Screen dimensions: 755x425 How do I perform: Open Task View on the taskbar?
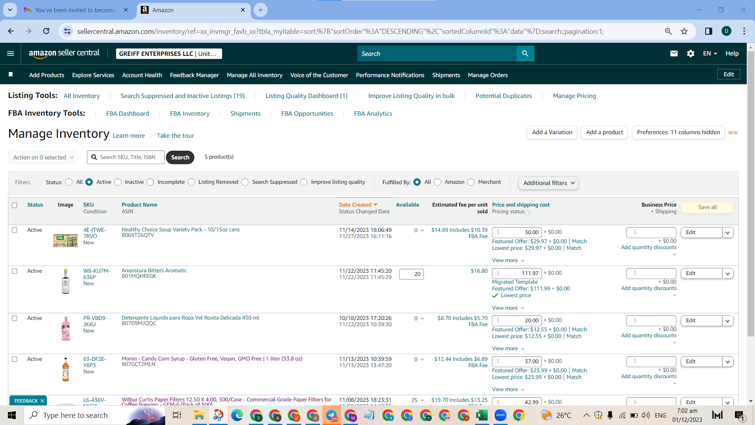(x=177, y=415)
